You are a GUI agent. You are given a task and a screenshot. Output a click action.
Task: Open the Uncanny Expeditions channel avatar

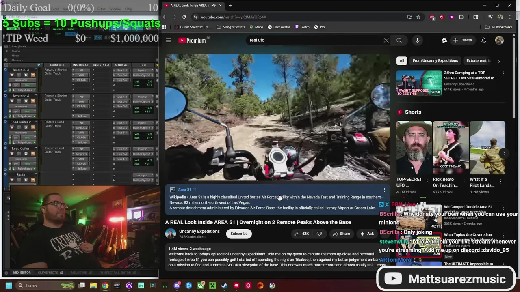click(x=171, y=234)
